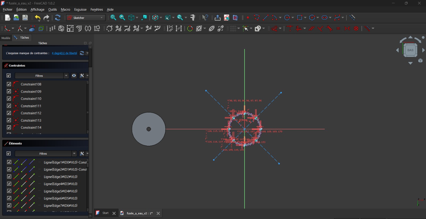Viewport: 426px width, 219px height.
Task: Open the Sketcher workbench dropdown
Action: 86,18
